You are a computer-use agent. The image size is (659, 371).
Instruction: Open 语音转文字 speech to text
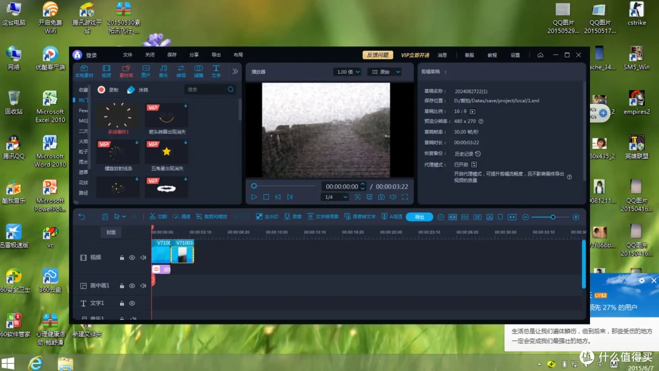[360, 217]
